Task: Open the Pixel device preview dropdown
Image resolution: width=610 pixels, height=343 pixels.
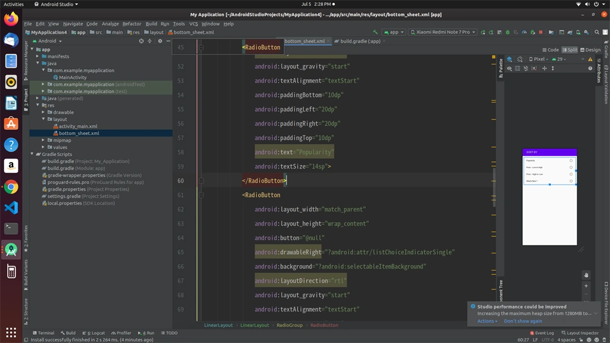Action: pos(539,59)
